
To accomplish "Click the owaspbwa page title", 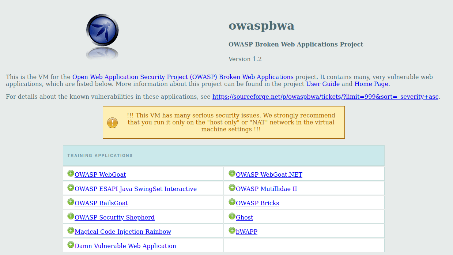I will [261, 26].
